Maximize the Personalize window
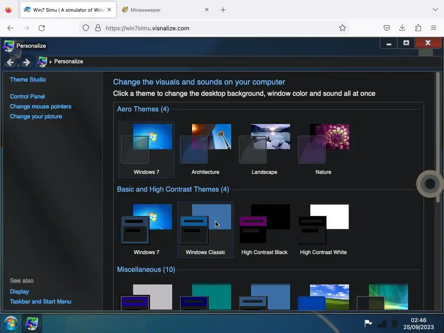This screenshot has width=444, height=333. click(406, 43)
